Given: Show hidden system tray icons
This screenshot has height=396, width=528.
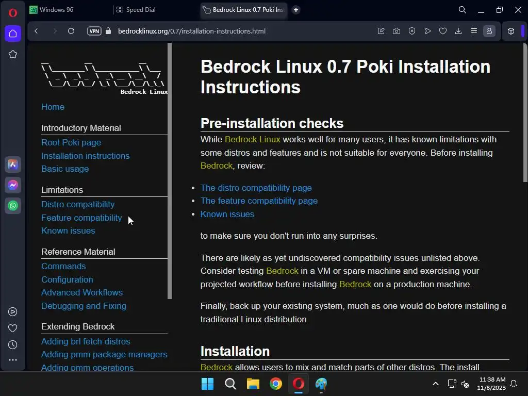Looking at the screenshot, I should pos(435,384).
